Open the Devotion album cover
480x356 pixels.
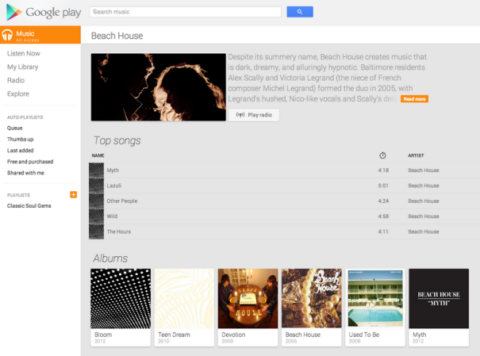pyautogui.click(x=248, y=298)
